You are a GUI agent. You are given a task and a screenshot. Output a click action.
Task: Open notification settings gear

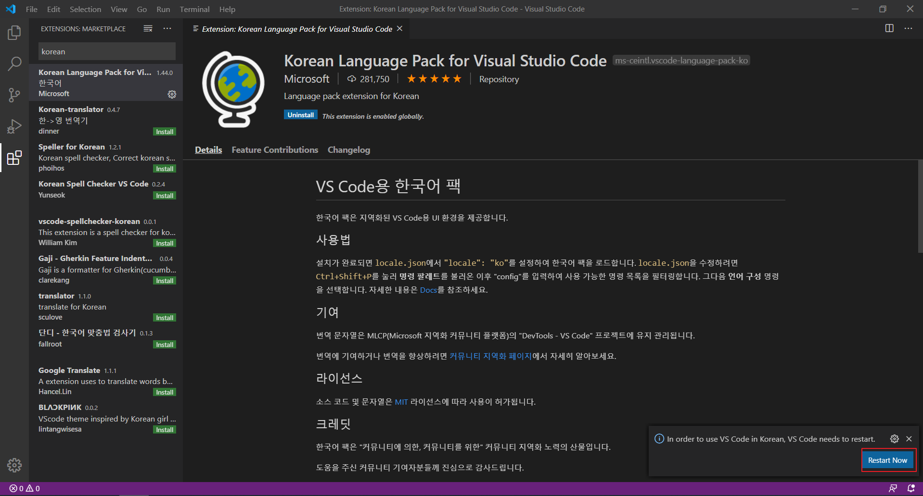coord(895,439)
